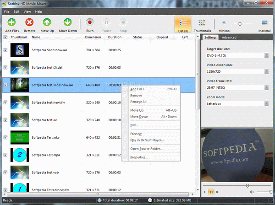Click the Estimated size disc icon

pyautogui.click(x=150, y=200)
